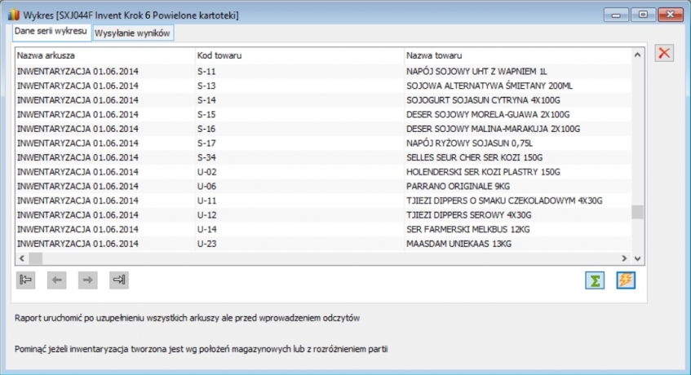
Task: Maximize the Wykres window
Action: point(644,15)
